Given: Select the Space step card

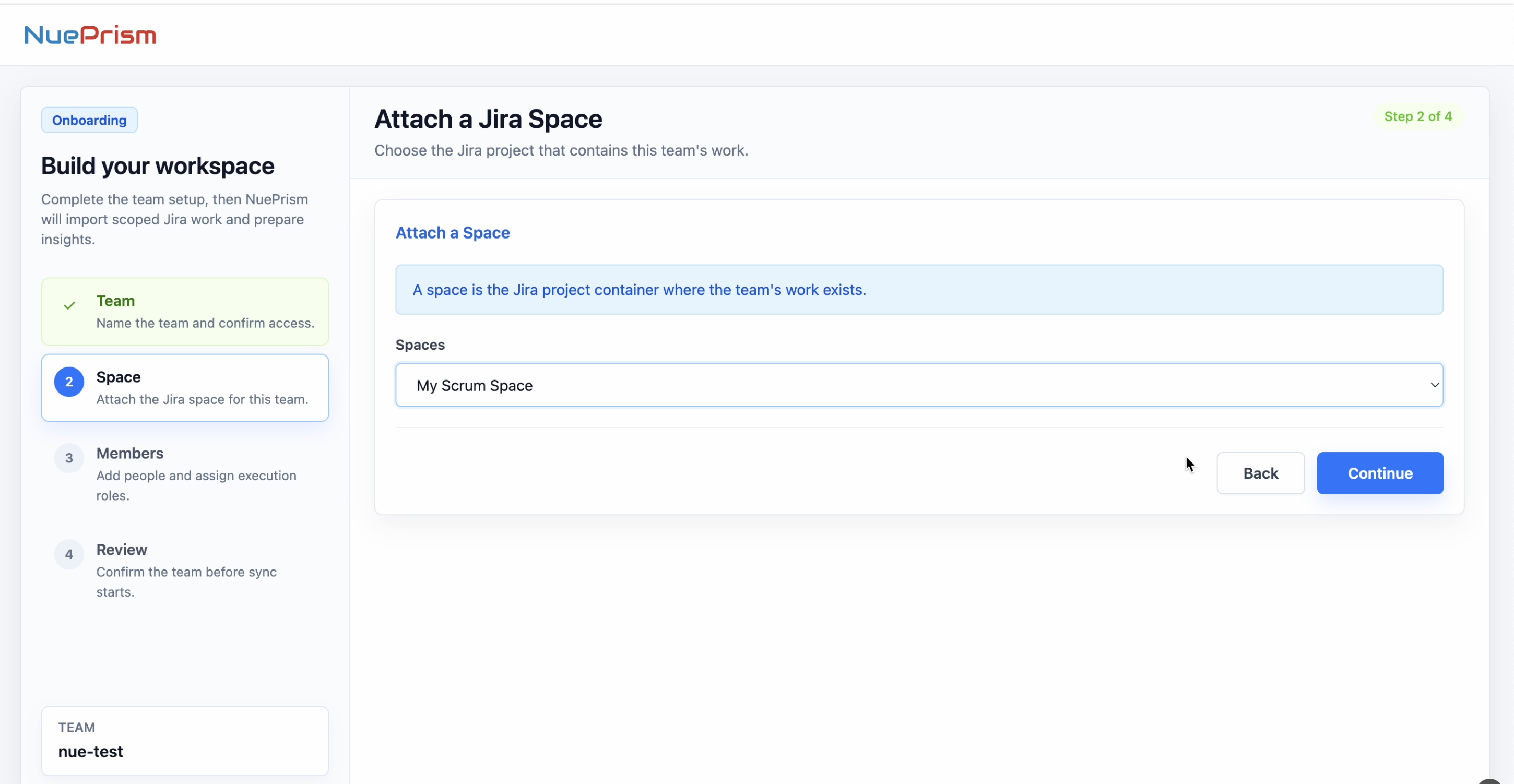Looking at the screenshot, I should click(x=185, y=388).
